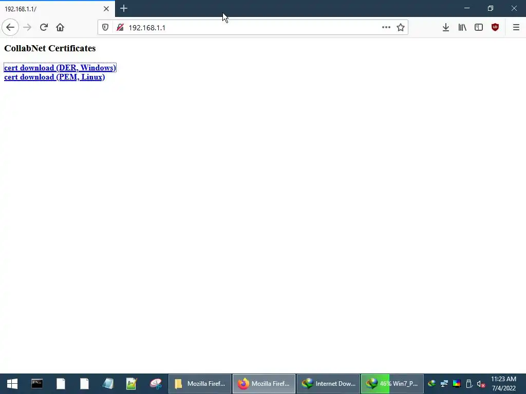Show the 46% Win7_P download progress window

point(392,384)
